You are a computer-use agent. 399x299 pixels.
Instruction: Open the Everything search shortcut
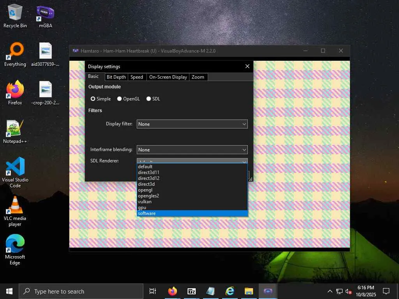pyautogui.click(x=15, y=55)
